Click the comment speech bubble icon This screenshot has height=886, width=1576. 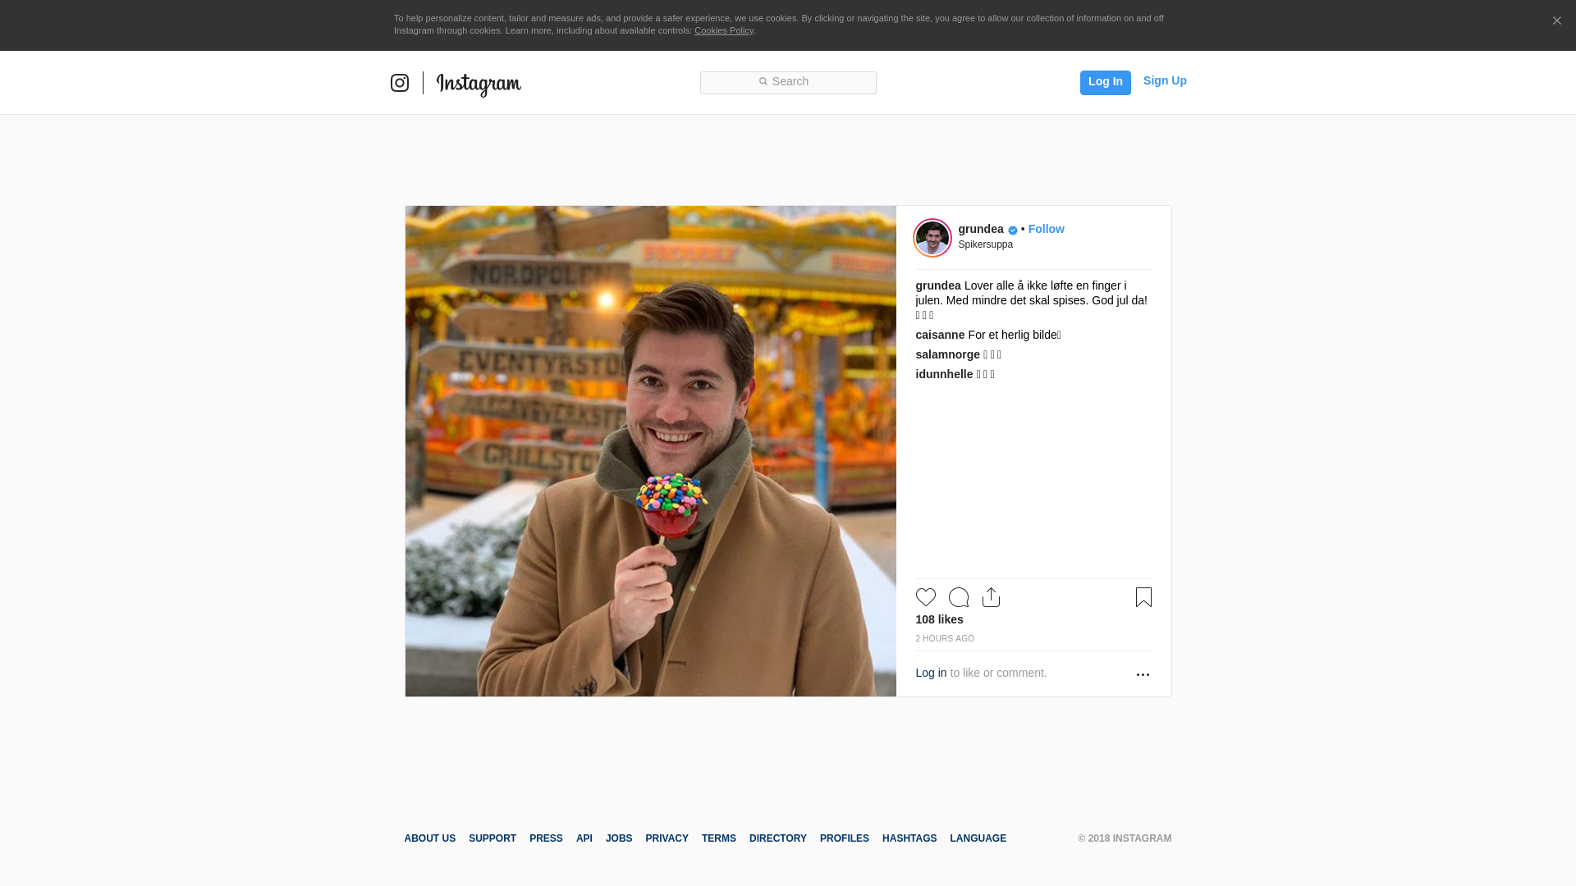[x=959, y=597]
